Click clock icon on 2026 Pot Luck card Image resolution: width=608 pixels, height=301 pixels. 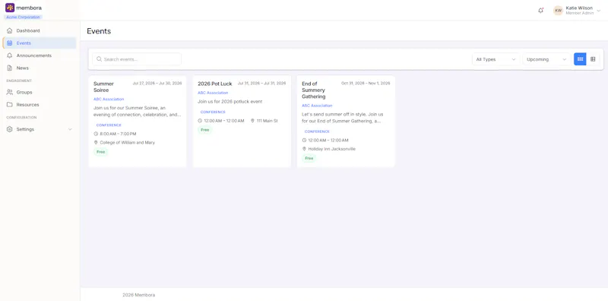tap(200, 121)
